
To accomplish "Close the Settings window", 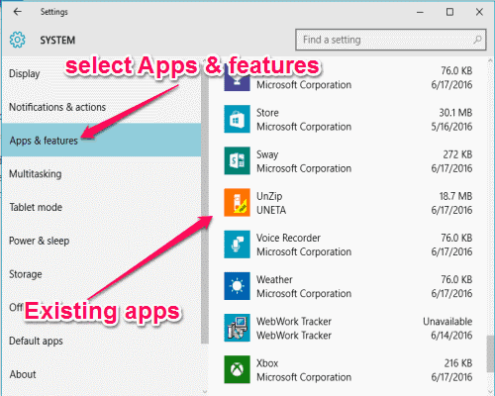I will 479,12.
